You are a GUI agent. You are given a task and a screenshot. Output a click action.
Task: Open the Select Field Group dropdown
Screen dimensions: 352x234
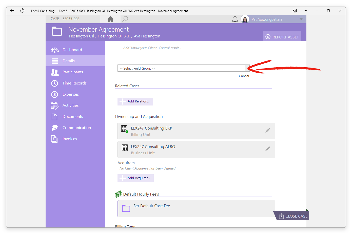point(183,68)
